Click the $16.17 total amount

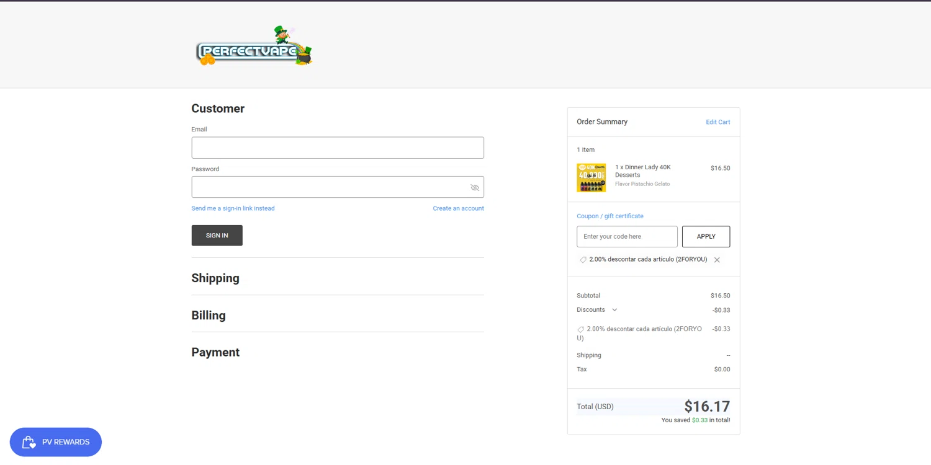tap(707, 407)
